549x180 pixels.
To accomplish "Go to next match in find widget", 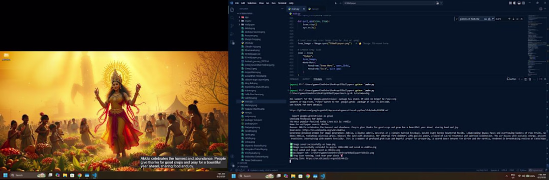I will pos(513,19).
